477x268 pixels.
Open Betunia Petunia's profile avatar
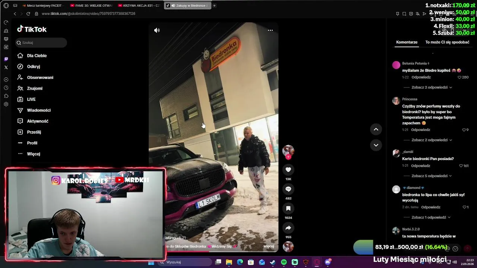tap(396, 65)
